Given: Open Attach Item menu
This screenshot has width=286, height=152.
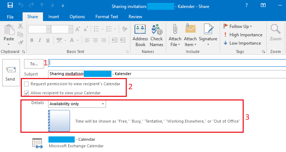Looking at the screenshot, I should pos(190,35).
